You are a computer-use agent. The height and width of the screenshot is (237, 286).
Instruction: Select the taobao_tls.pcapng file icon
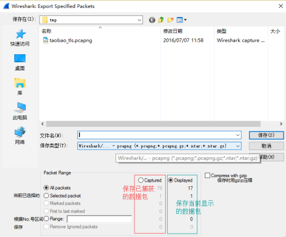pos(45,40)
